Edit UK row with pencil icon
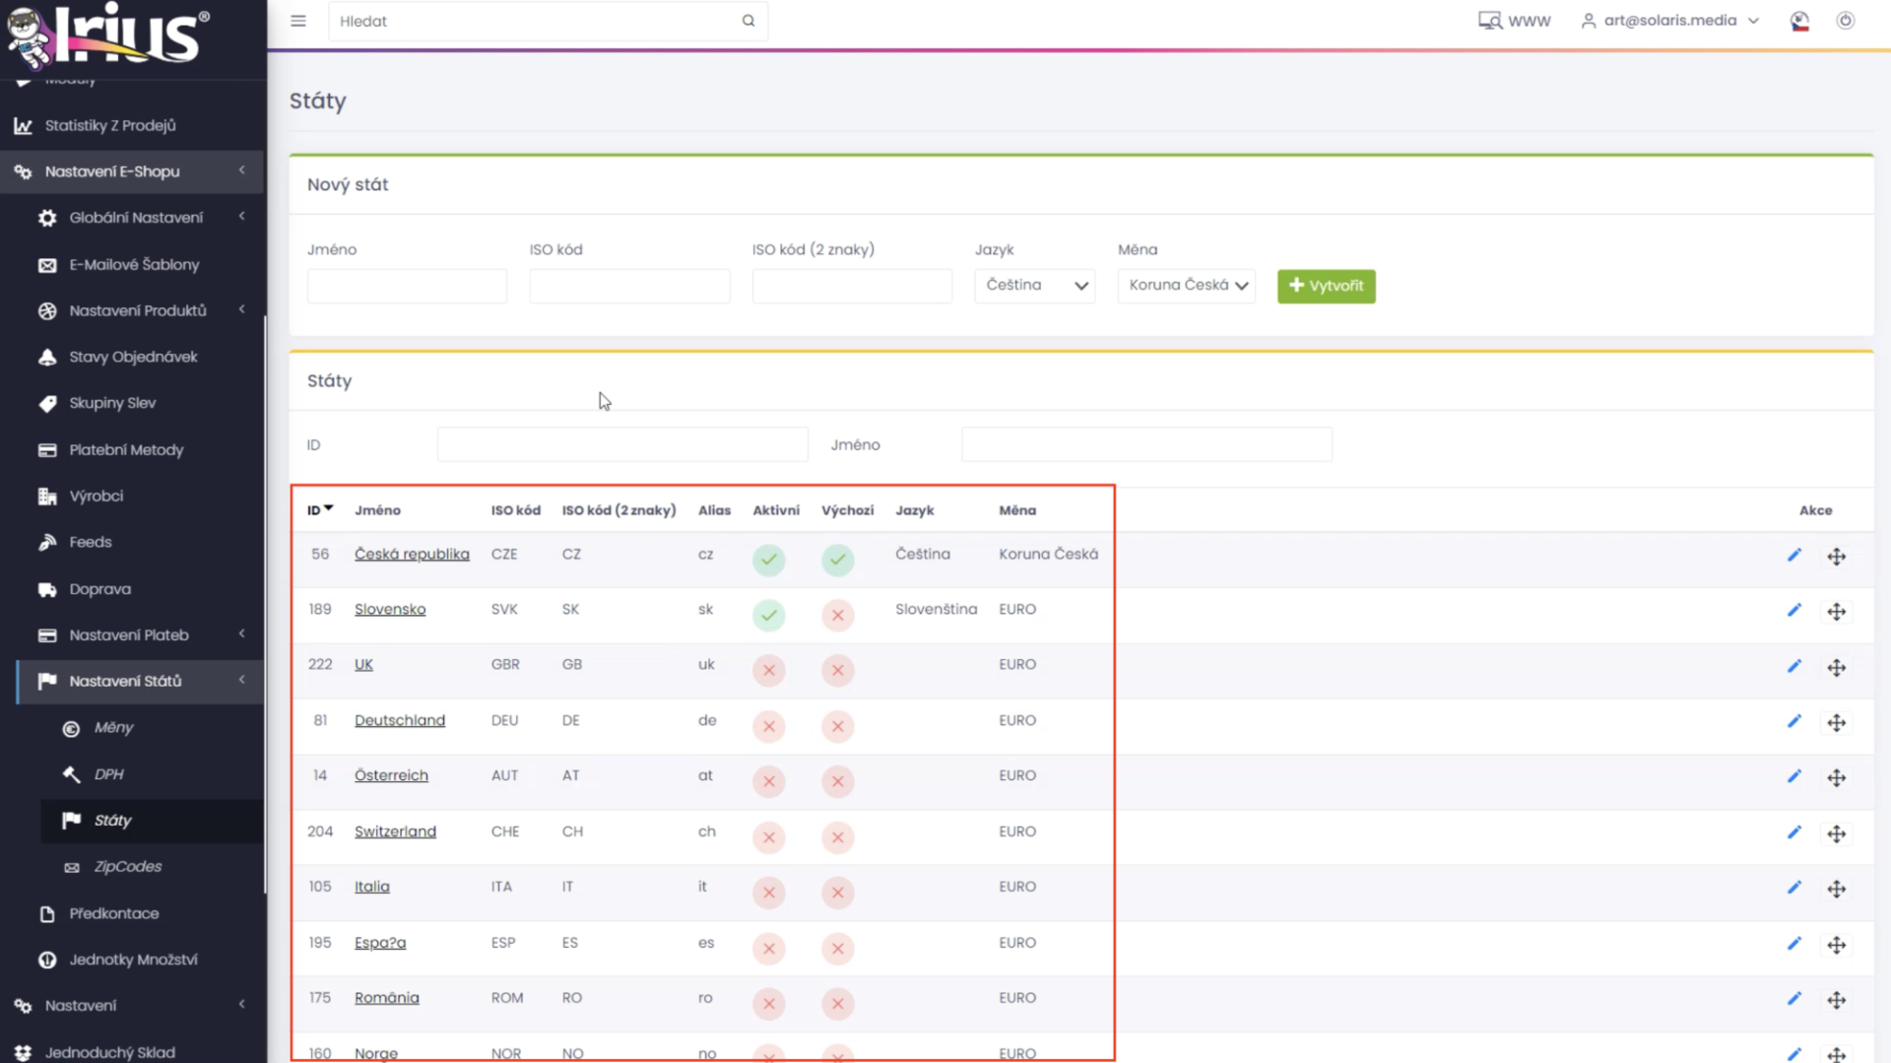This screenshot has width=1891, height=1063. 1794,667
